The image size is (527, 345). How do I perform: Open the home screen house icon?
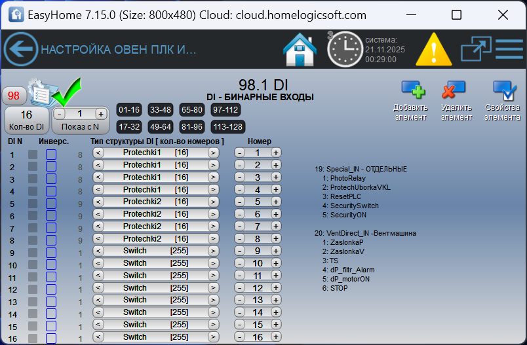click(x=300, y=50)
